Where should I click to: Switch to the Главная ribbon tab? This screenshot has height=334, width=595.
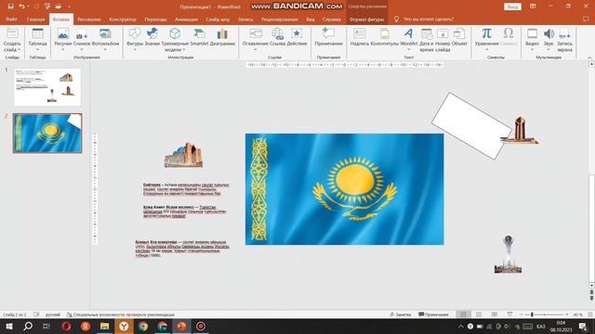click(x=35, y=19)
